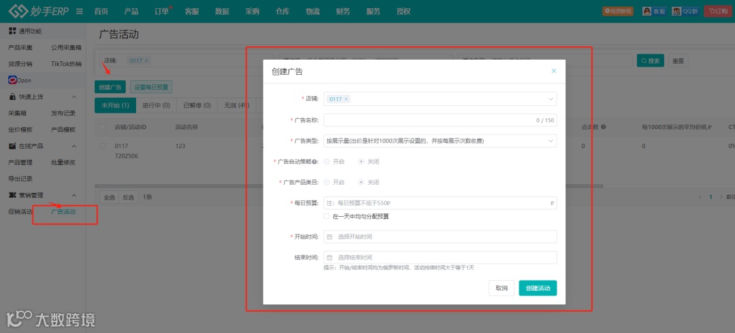The width and height of the screenshot is (735, 333).
Task: Open the 授权 top menu
Action: tap(403, 12)
